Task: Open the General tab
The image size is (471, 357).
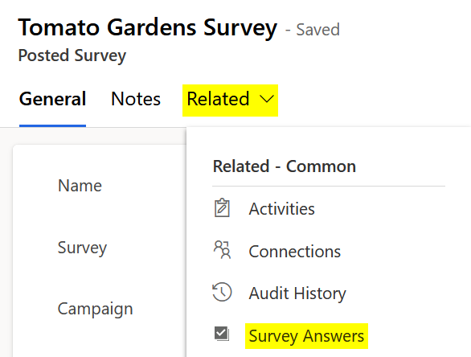Action: point(52,99)
